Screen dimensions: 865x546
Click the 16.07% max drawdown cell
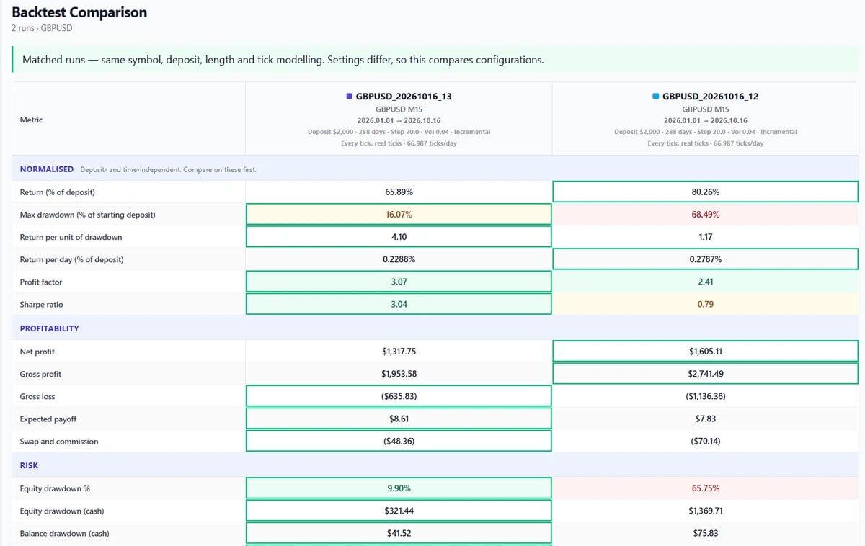pyautogui.click(x=399, y=215)
